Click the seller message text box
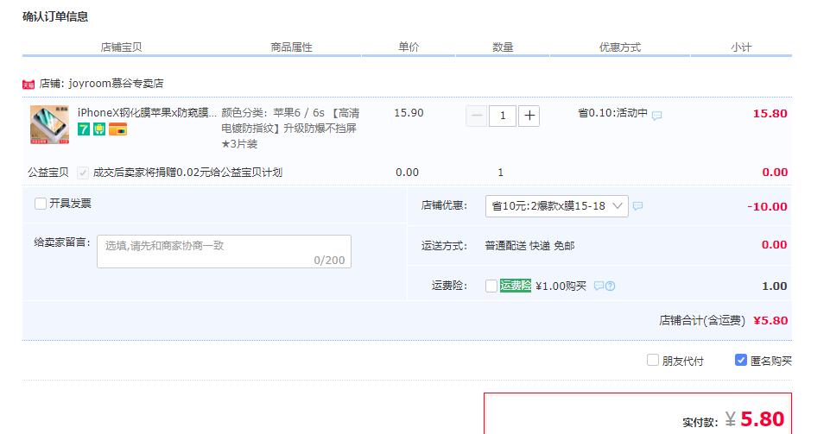 point(224,252)
